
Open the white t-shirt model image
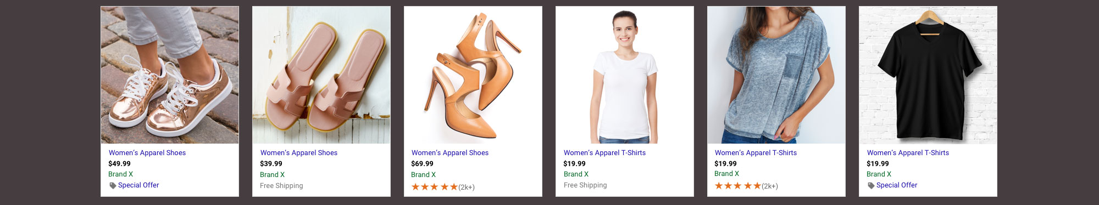pos(625,75)
